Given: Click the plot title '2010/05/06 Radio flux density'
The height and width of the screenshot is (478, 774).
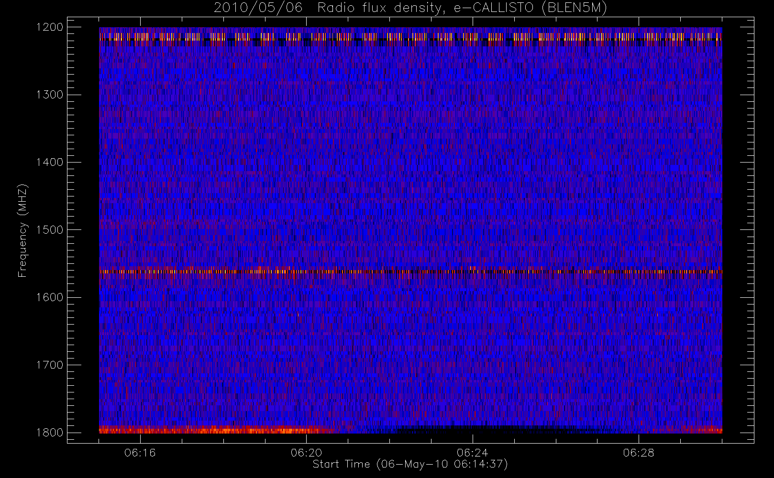Looking at the screenshot, I should coord(410,8).
